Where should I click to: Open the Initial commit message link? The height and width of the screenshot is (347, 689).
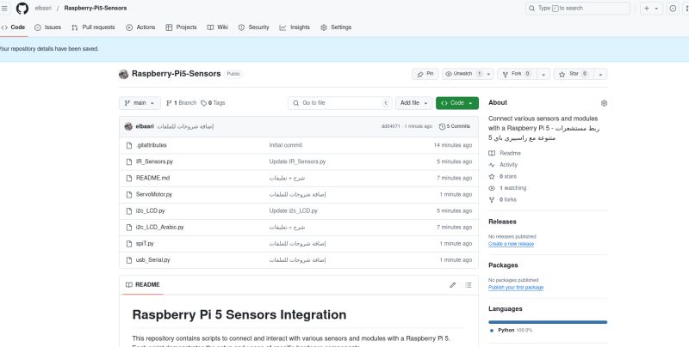286,145
